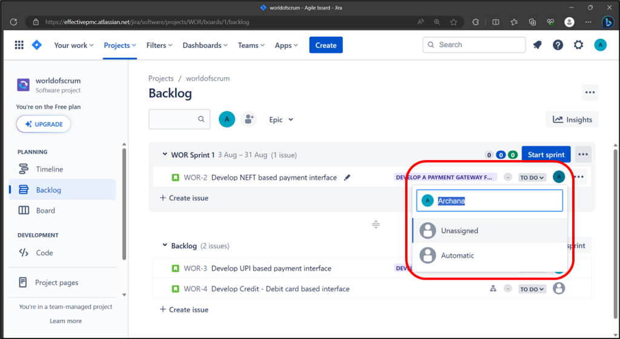Viewport: 620px width, 339px height.
Task: Open issue WOR-3 Develop UPI based payment
Action: tap(271, 268)
